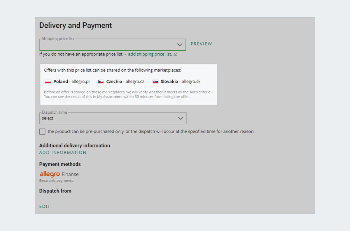The image size is (350, 231).
Task: Click the 'Electronic payments.' text
Action: pos(57,181)
